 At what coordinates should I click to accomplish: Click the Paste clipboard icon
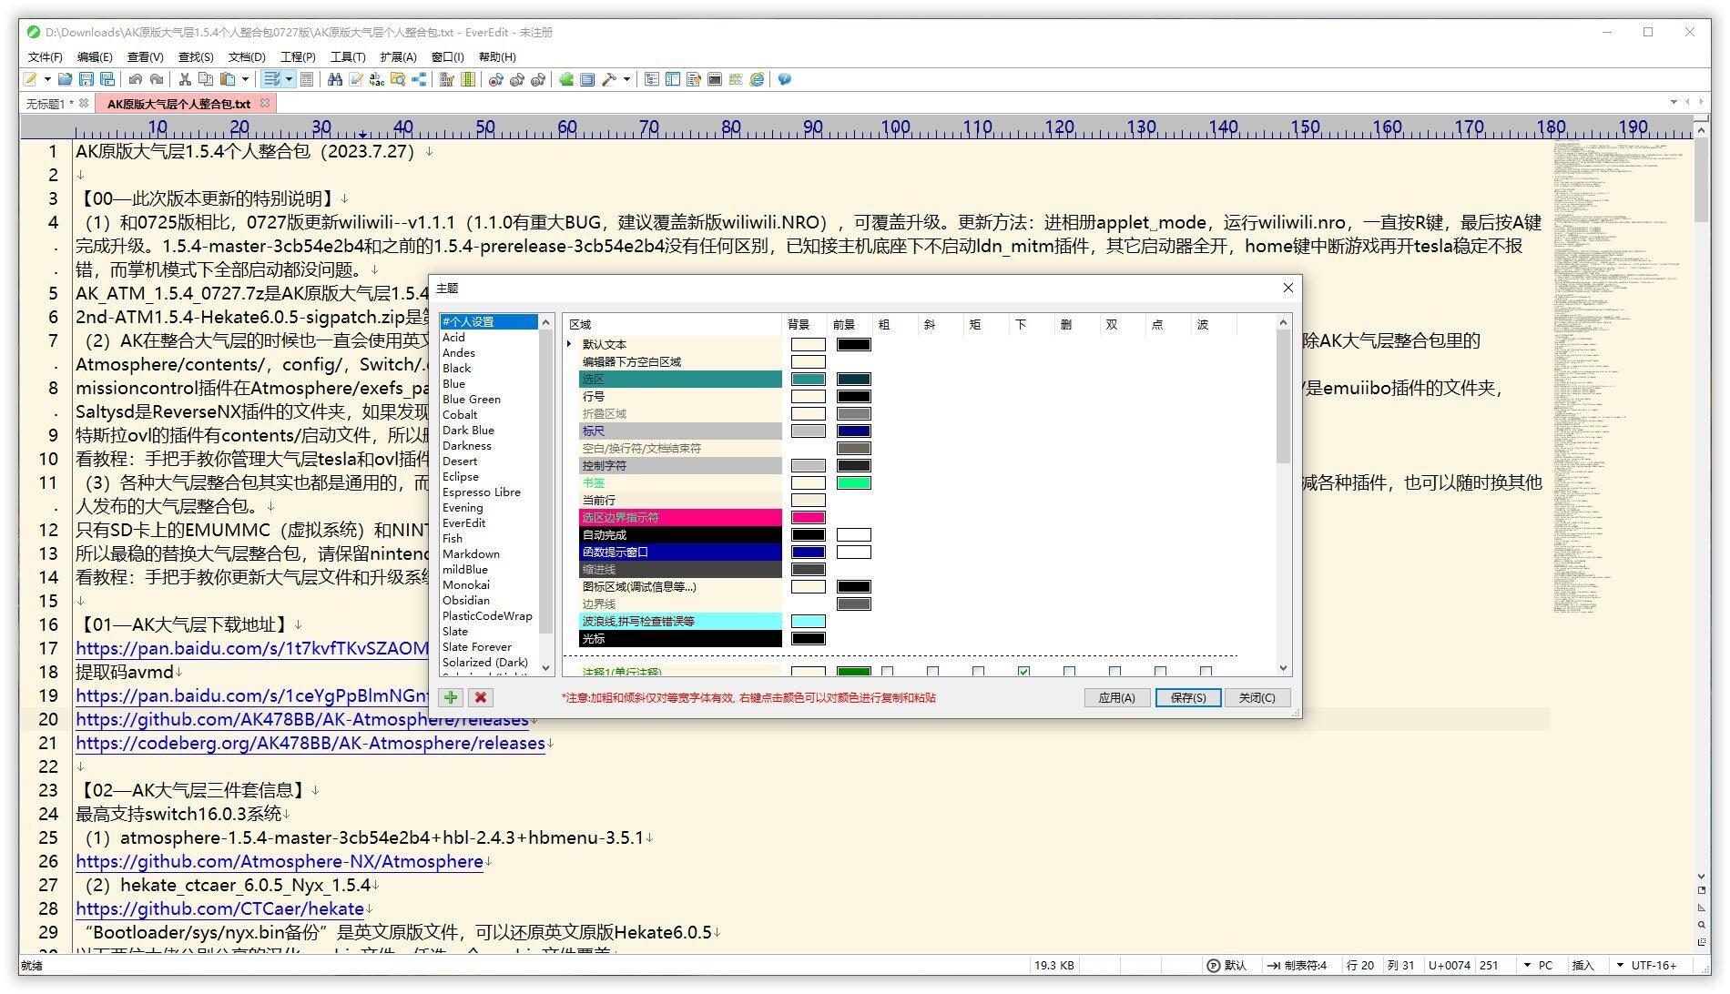(228, 80)
